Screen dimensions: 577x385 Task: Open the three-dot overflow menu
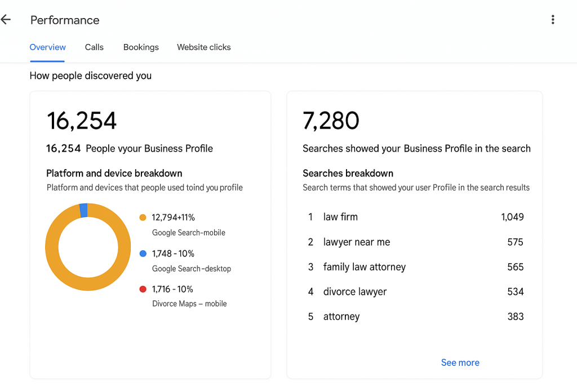click(x=553, y=19)
